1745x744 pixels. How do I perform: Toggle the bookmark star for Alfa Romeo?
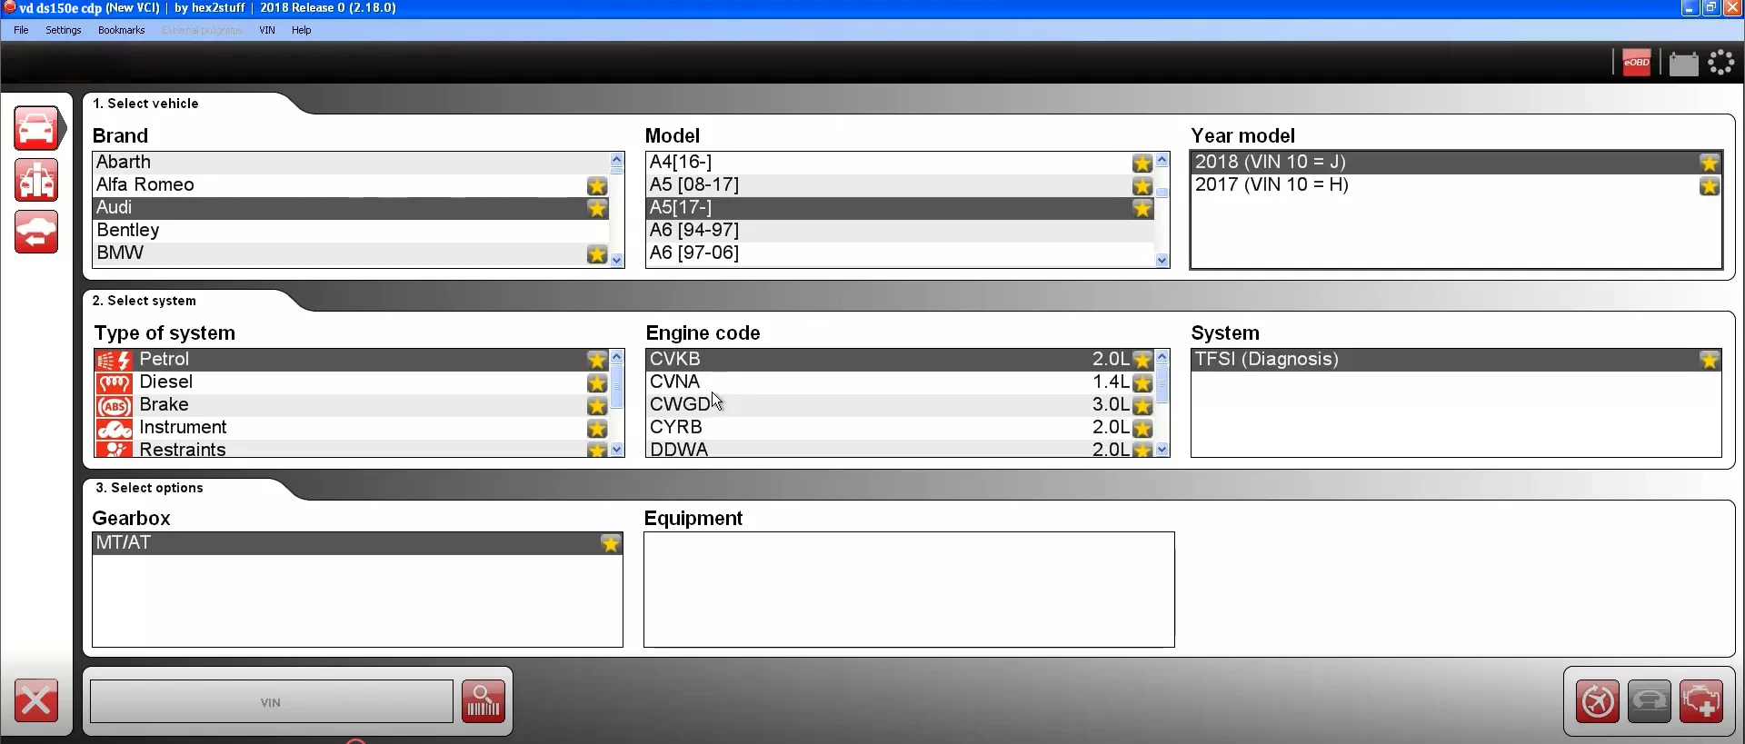click(597, 185)
